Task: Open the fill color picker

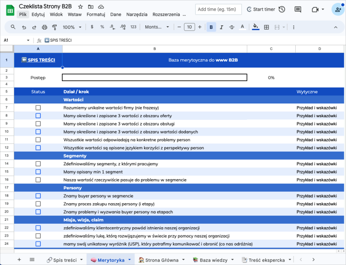Action: pos(256,27)
